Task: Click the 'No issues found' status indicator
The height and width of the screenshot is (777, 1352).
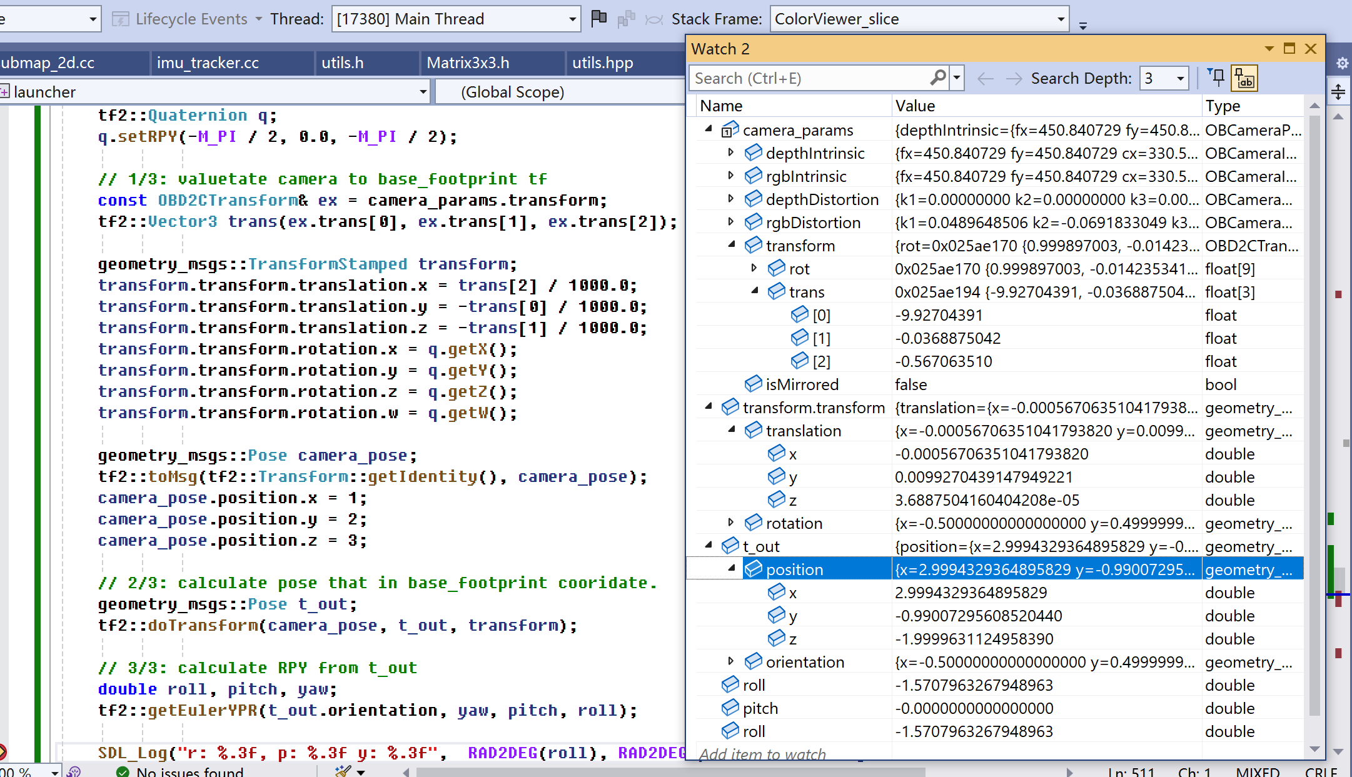Action: click(181, 771)
